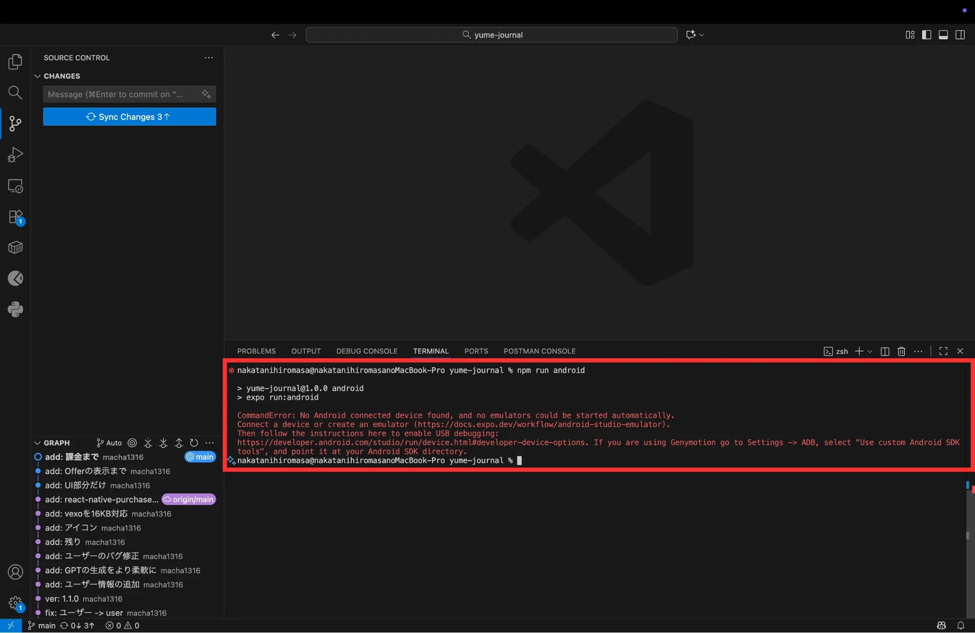Switch to the DEBUG CONSOLE tab

367,351
